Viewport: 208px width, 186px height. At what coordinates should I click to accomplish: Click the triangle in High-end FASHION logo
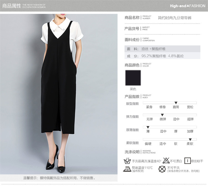click(x=188, y=6)
